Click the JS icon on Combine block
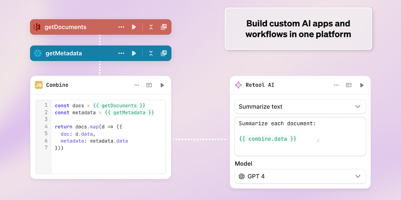Screen dimensions: 401x200 click(x=39, y=85)
